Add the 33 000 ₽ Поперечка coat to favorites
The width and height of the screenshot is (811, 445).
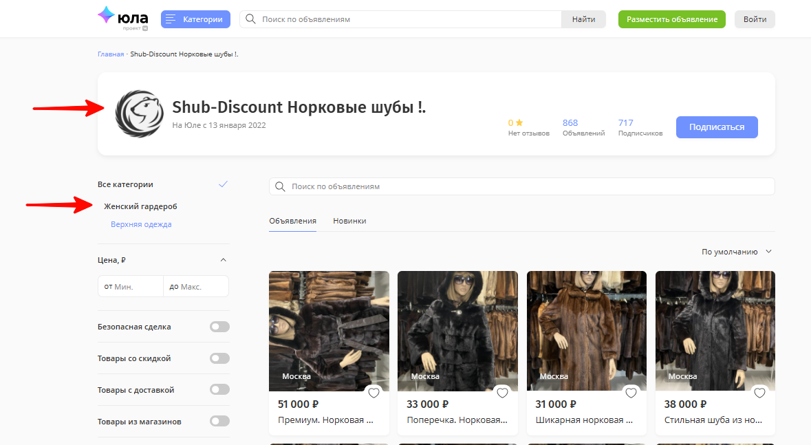point(502,392)
